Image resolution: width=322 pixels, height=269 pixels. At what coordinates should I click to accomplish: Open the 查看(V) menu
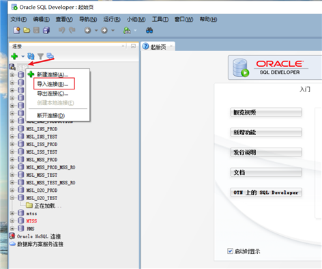click(x=64, y=20)
